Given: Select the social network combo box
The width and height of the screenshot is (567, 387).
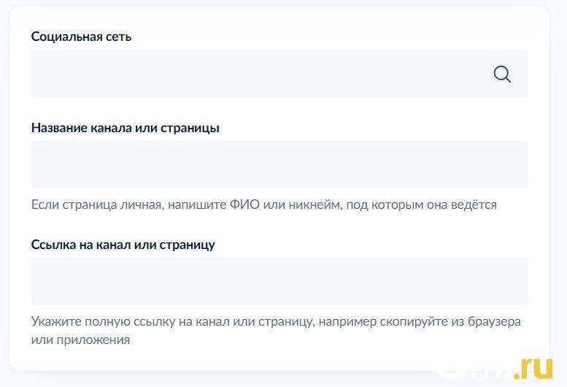Looking at the screenshot, I should 263,74.
